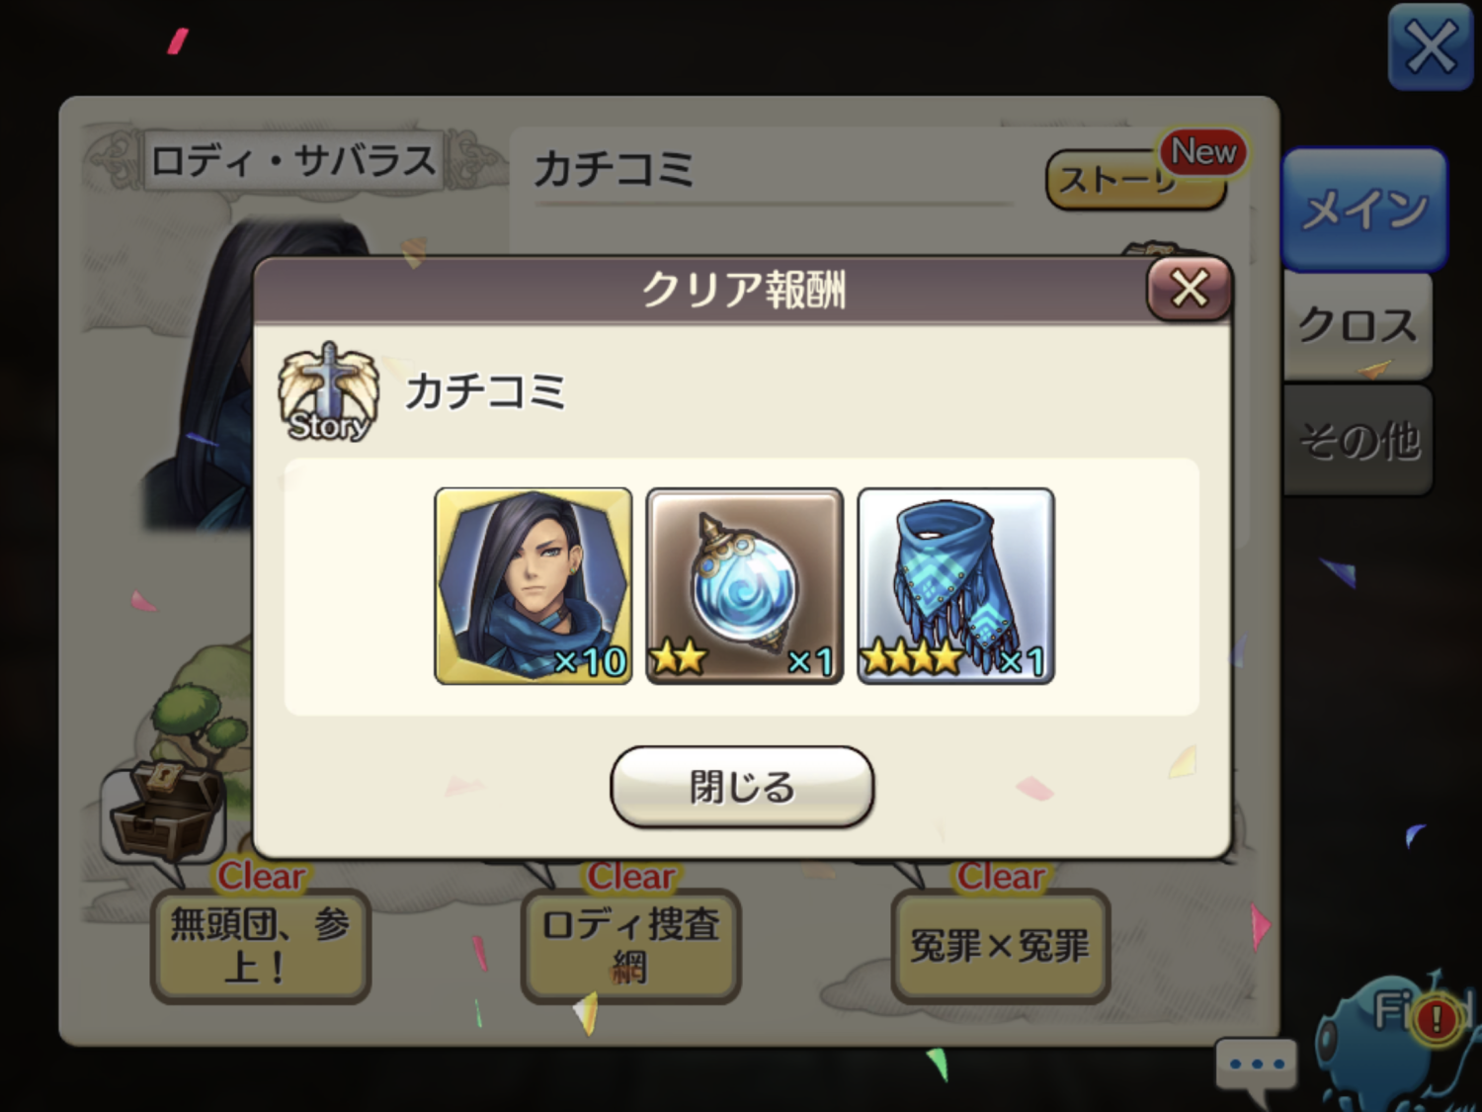The height and width of the screenshot is (1112, 1482).
Task: Click the winged Story badge icon
Action: (328, 392)
